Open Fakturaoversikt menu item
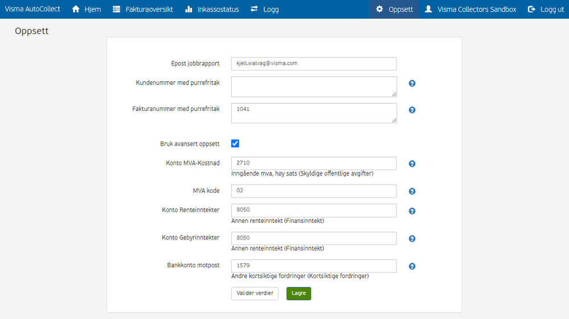Image resolution: width=569 pixels, height=319 pixels. point(142,9)
